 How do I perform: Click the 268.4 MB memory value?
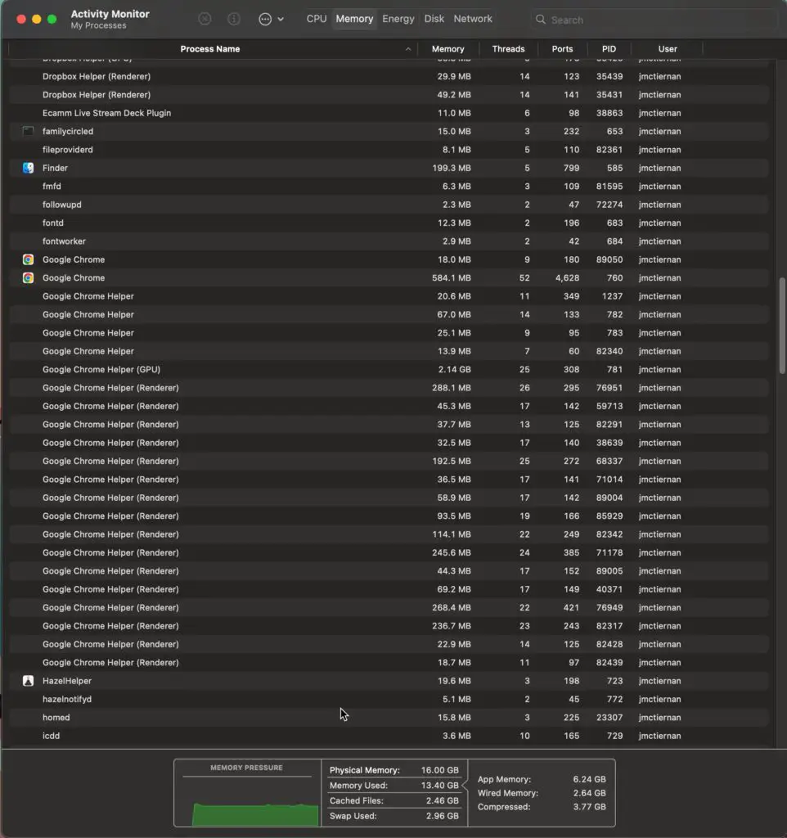click(452, 608)
